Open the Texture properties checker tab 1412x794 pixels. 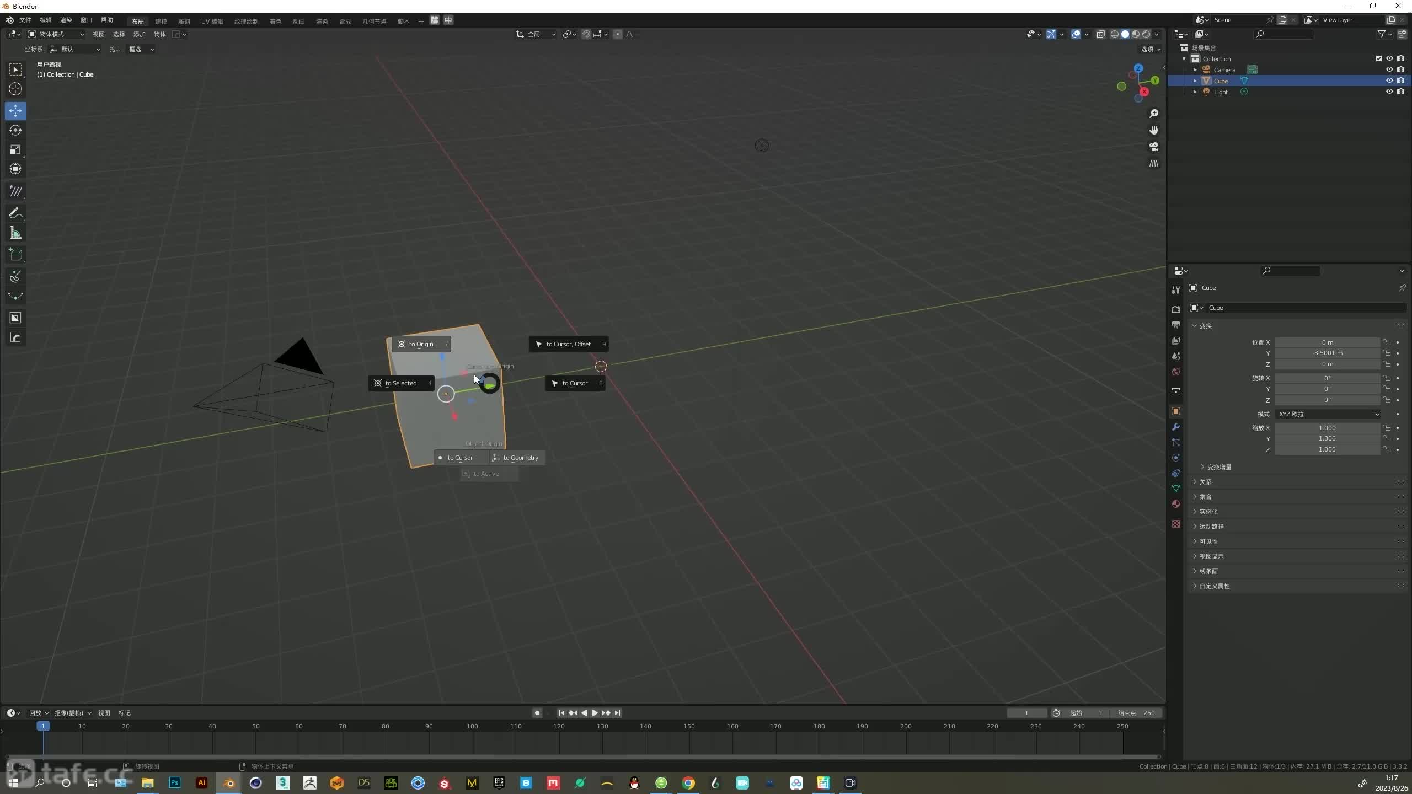click(x=1176, y=524)
